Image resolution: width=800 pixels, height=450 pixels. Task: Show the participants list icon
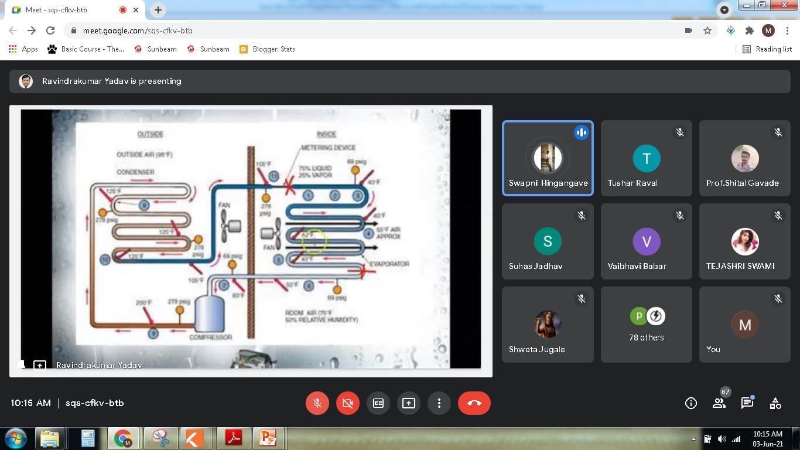click(x=719, y=403)
